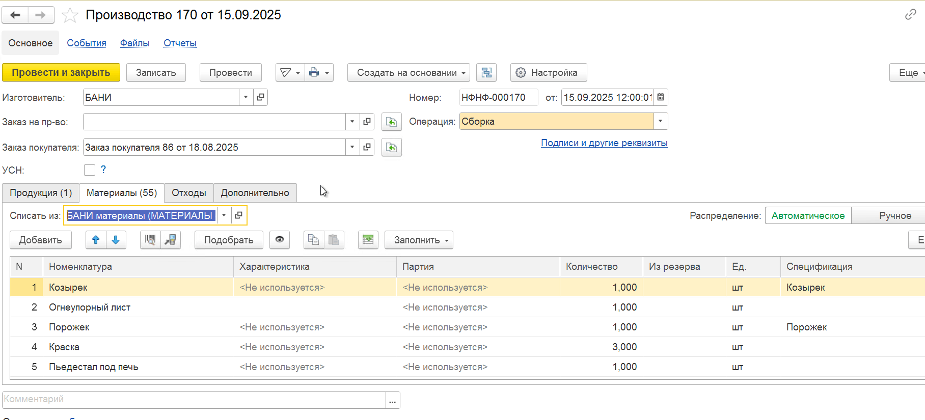Add document to favorites with star
The image size is (925, 420).
tap(70, 15)
